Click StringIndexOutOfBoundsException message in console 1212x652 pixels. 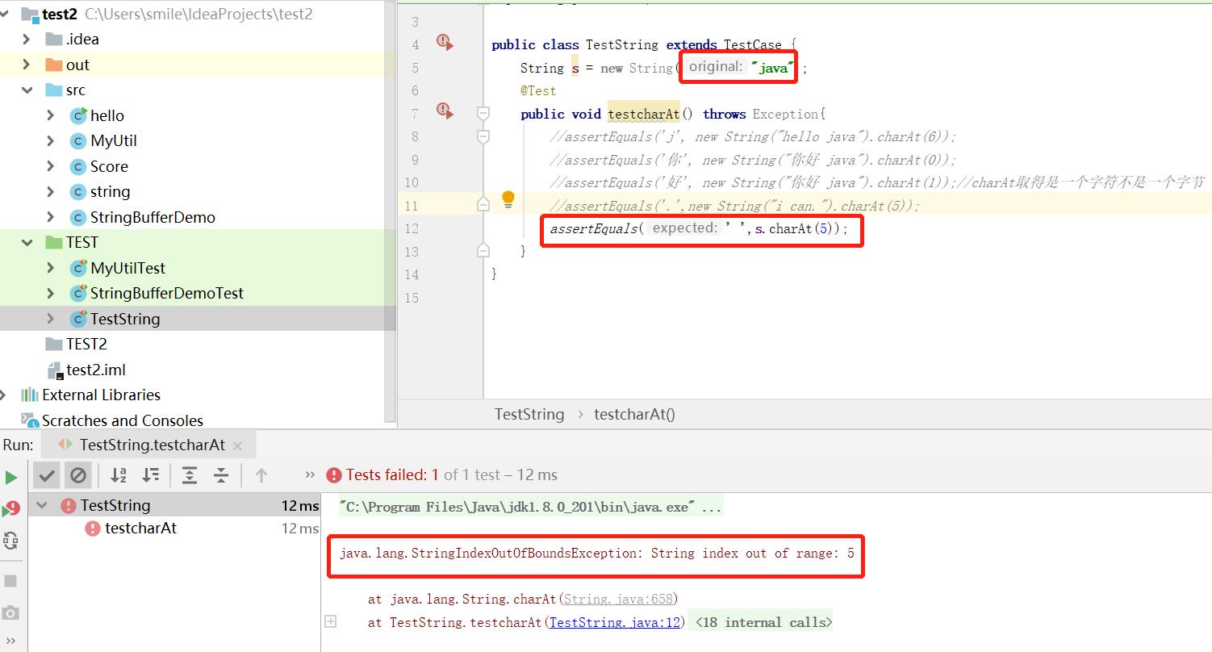596,554
